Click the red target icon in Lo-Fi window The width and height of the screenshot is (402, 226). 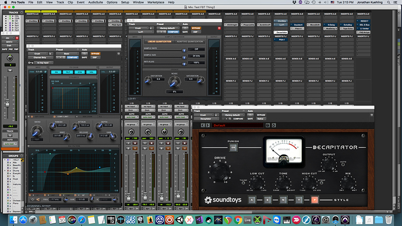[x=219, y=28]
